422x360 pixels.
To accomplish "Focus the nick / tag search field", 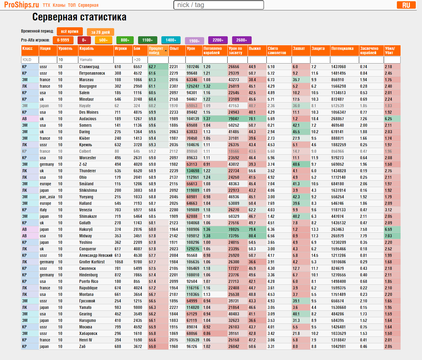I will coord(218,5).
